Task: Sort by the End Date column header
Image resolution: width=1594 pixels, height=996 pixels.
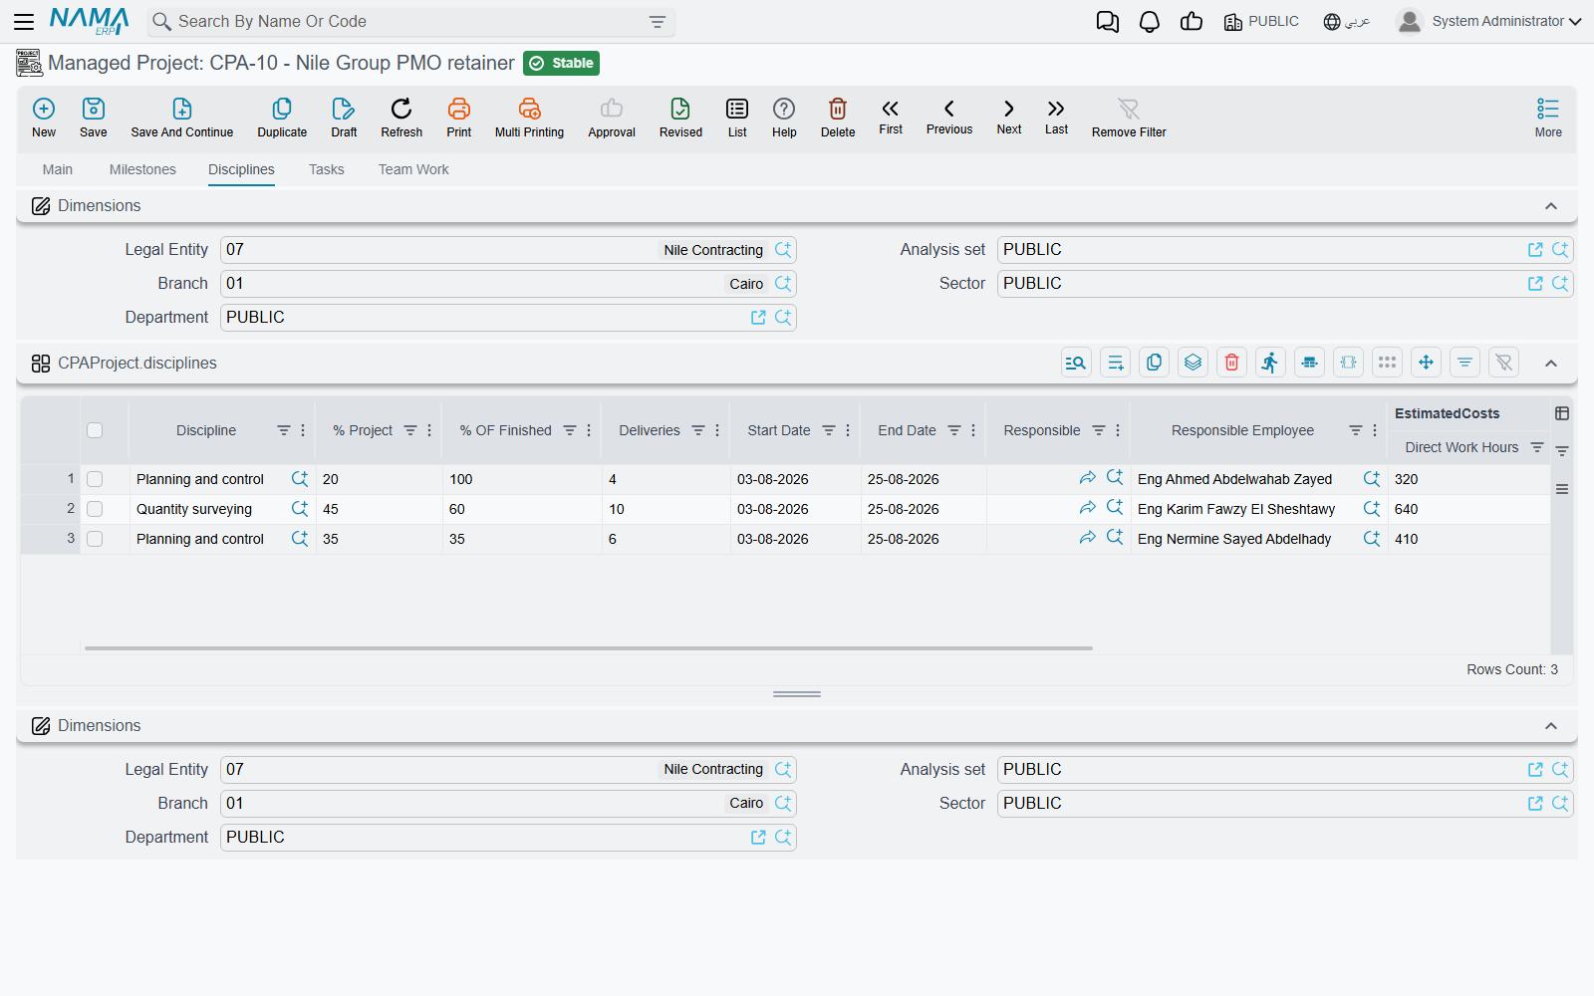Action: pos(907,430)
